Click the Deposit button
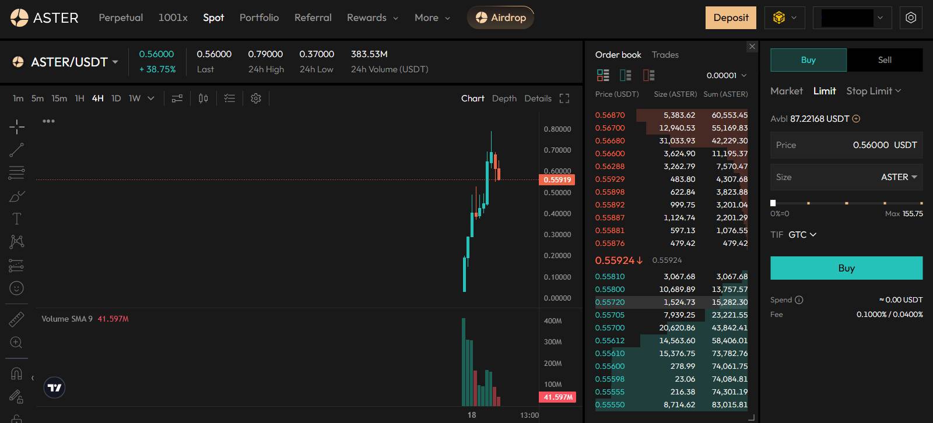This screenshot has width=933, height=423. pos(731,18)
